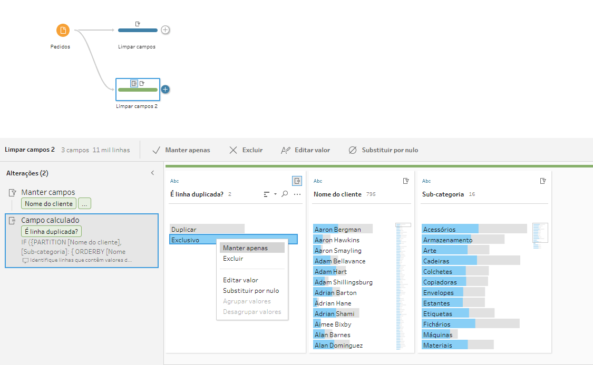The height and width of the screenshot is (365, 593).
Task: Click calculated field icon on É linha duplicada card
Action: tap(297, 181)
